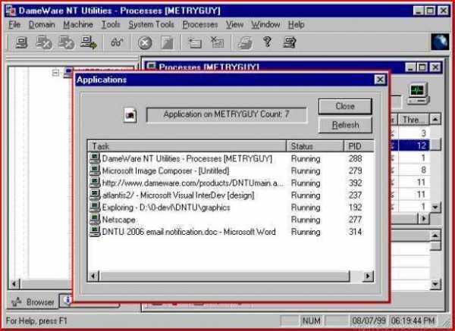Click the computer icon of the Visual InterDev task
This screenshot has width=455, height=331.
95,195
